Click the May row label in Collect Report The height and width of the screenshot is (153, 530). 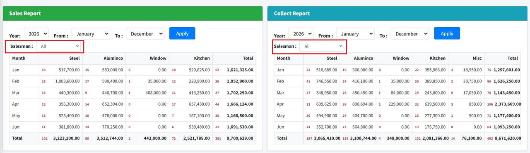[281, 116]
